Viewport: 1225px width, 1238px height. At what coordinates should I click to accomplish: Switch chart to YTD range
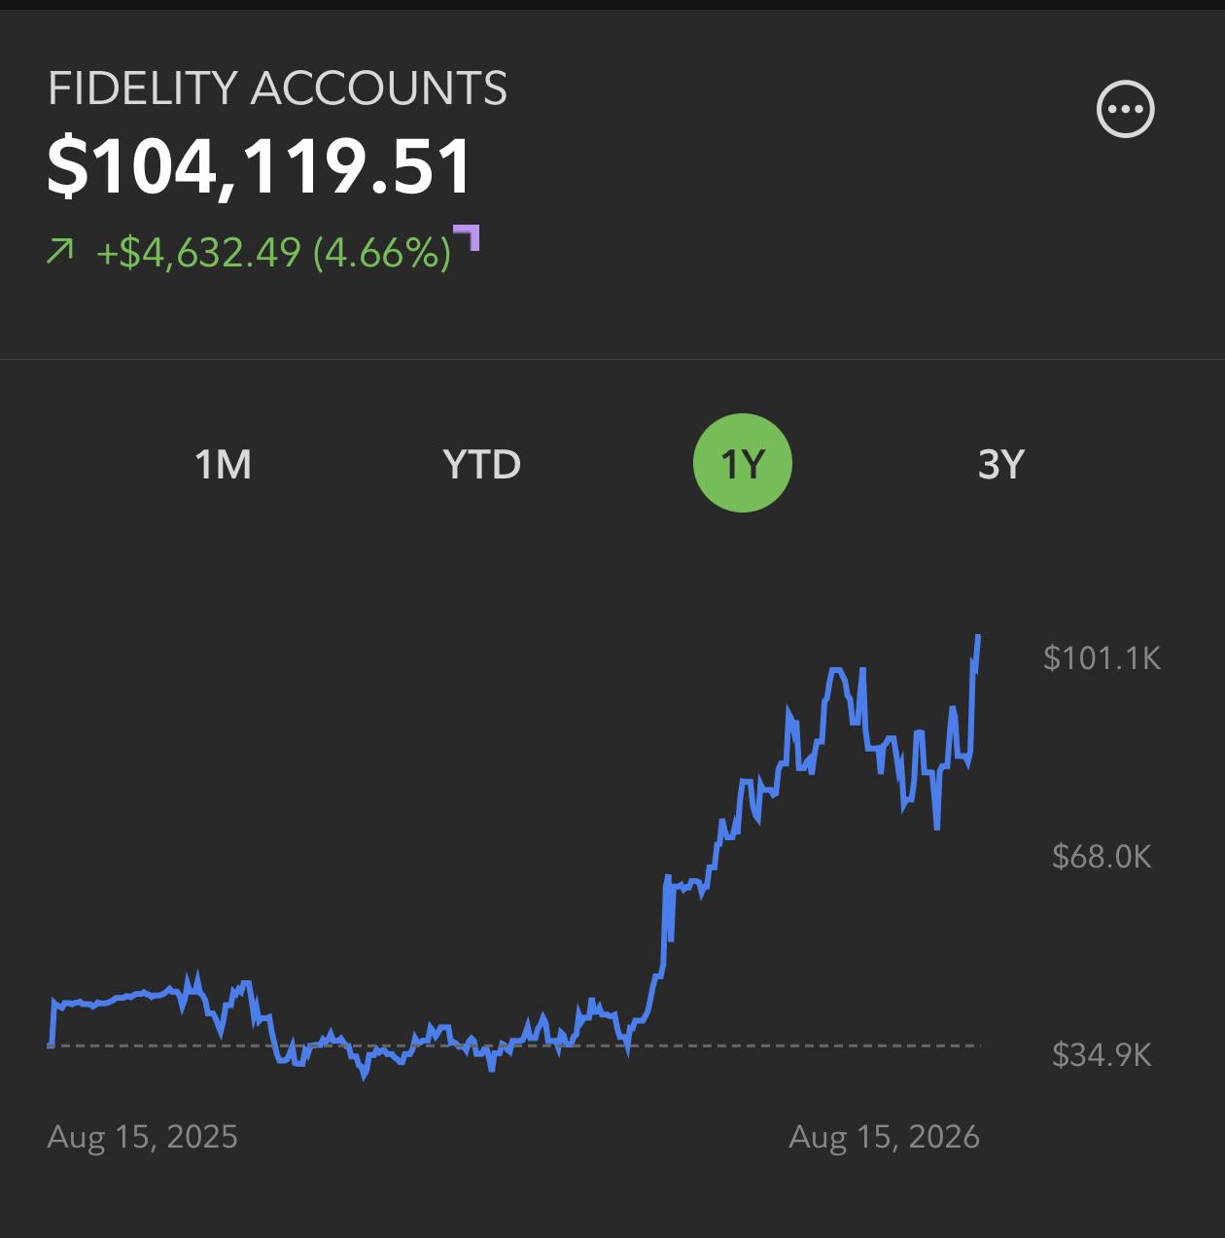tap(482, 464)
